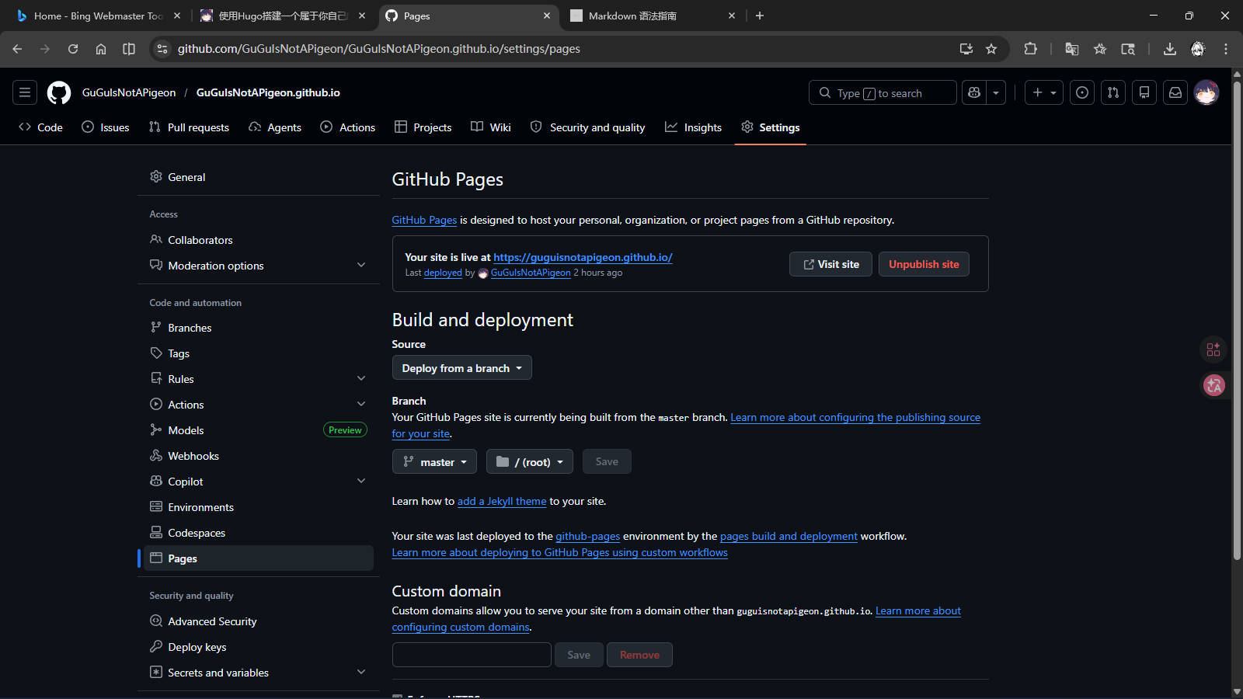Reload the page with browser refresh icon
Image resolution: width=1243 pixels, height=699 pixels.
coord(73,49)
